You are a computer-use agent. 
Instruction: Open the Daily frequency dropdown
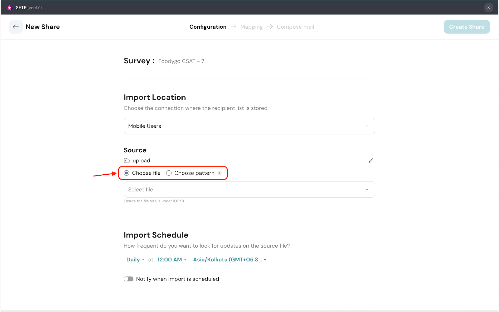tap(135, 260)
